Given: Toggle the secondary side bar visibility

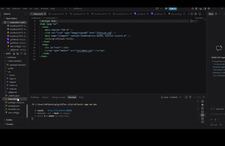Looking at the screenshot, I should pyautogui.click(x=205, y=8).
